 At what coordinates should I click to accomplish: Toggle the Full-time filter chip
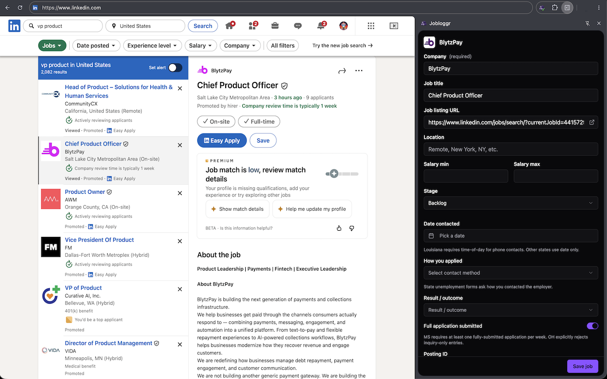click(x=259, y=122)
